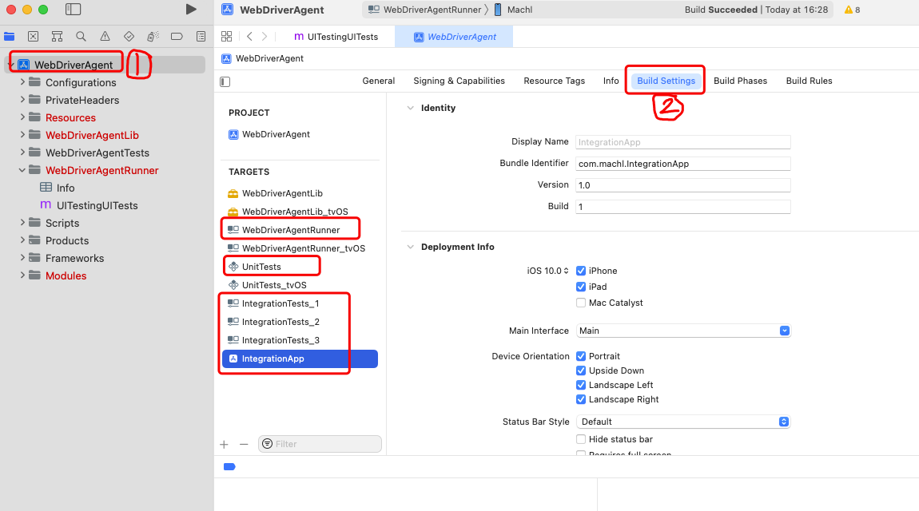Open the Report navigator
919x511 pixels.
click(x=201, y=36)
